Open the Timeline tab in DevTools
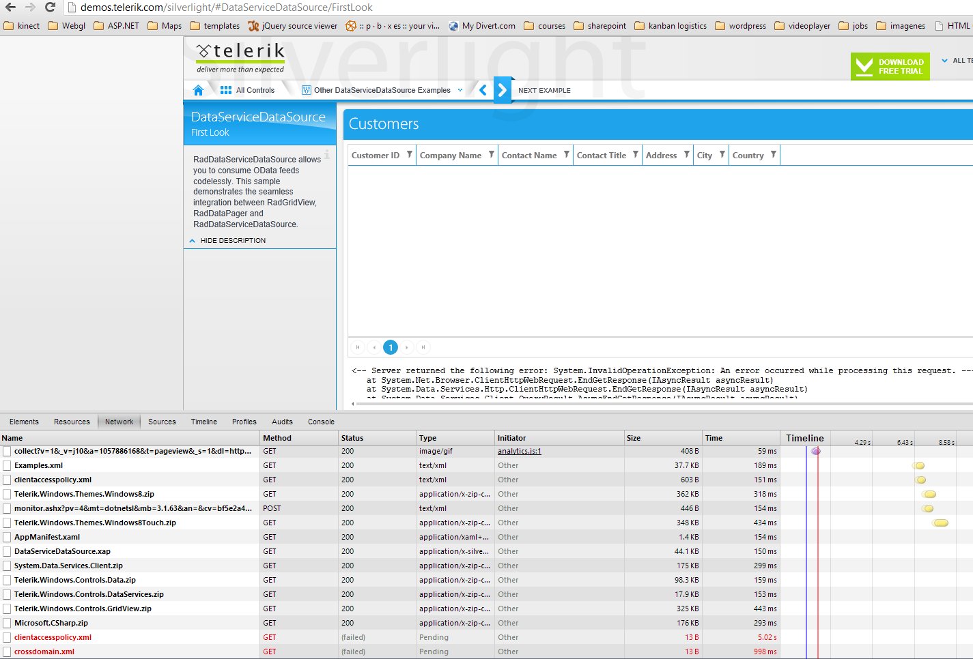The image size is (973, 659). click(204, 422)
